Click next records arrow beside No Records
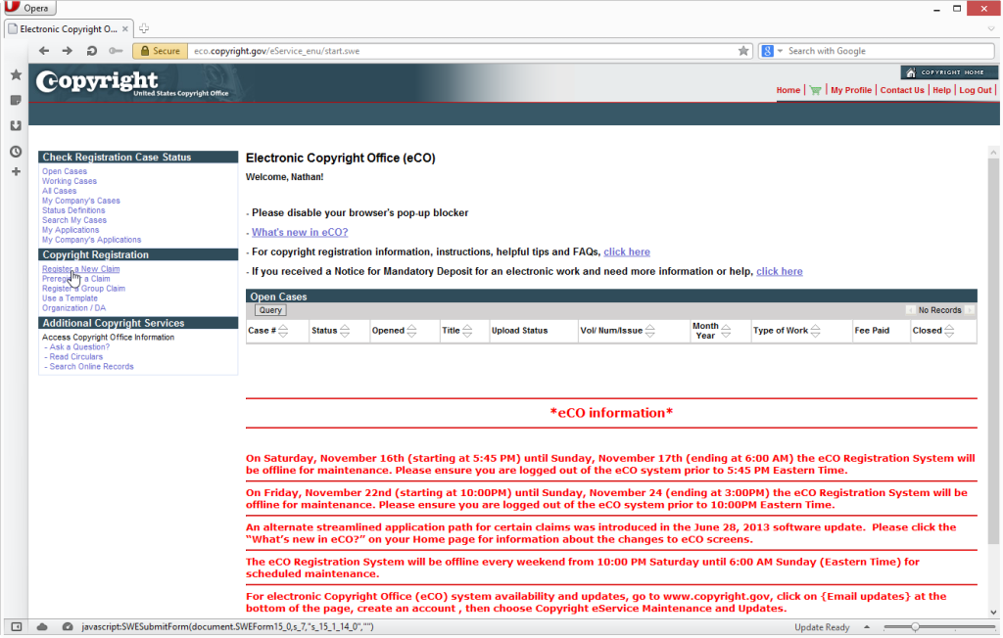Image resolution: width=1003 pixels, height=638 pixels. click(970, 310)
